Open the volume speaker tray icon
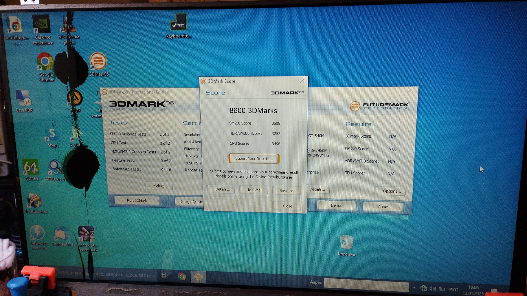 tap(433, 288)
